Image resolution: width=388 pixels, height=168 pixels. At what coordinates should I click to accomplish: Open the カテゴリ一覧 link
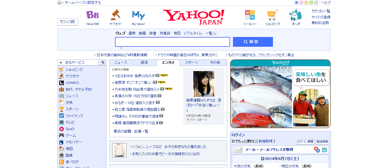click(321, 11)
